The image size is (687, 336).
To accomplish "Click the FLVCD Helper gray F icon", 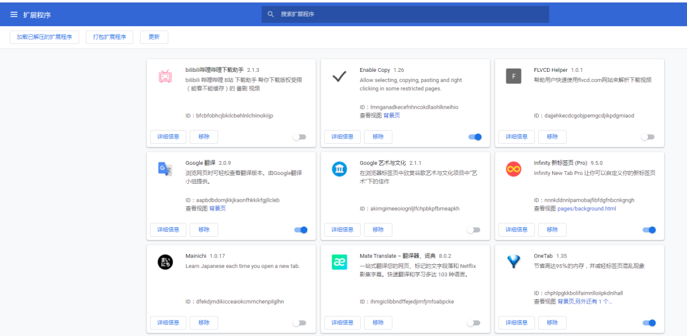I will pyautogui.click(x=513, y=76).
